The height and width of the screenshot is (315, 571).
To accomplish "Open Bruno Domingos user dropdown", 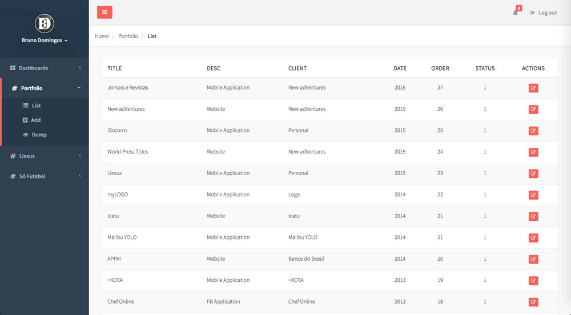I will 45,41.
